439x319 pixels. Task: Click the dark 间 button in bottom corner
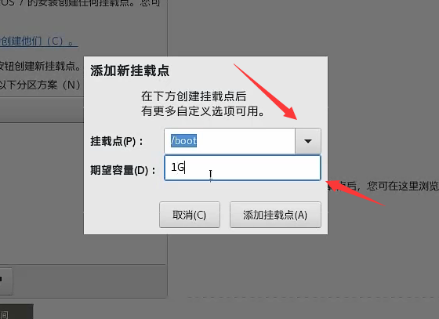[x=16, y=311]
